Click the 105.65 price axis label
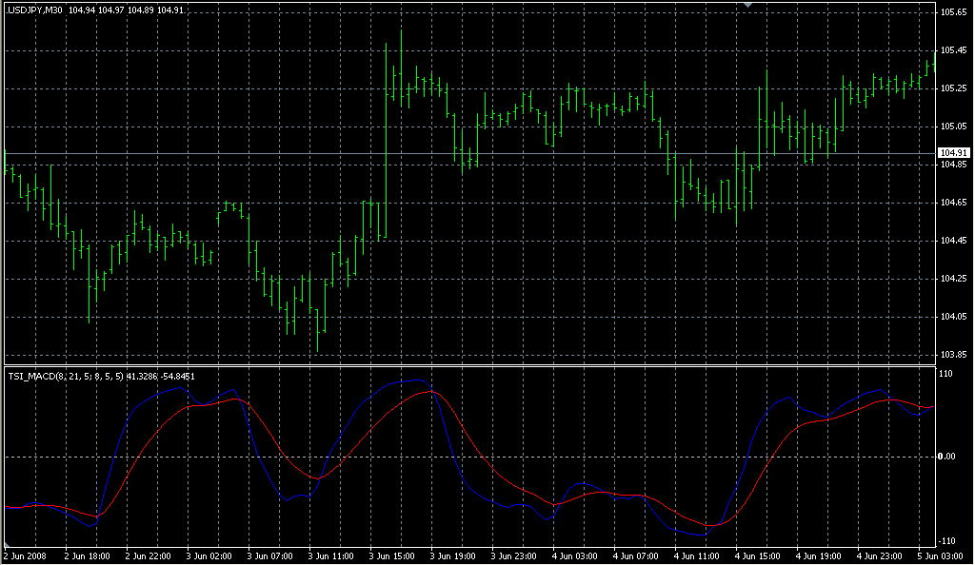 click(953, 12)
